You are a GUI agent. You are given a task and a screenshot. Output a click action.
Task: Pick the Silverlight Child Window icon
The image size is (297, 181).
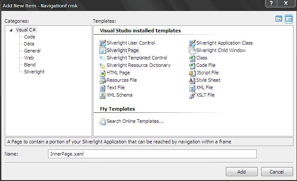click(x=192, y=51)
